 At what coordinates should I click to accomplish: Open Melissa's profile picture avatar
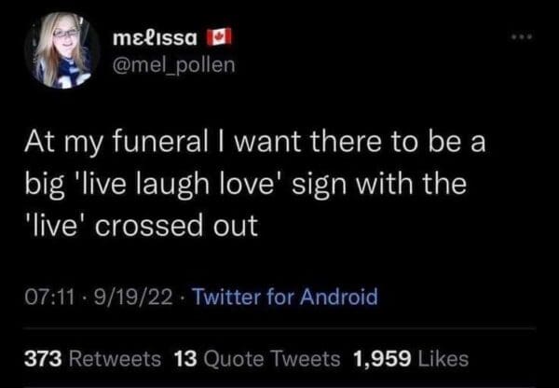point(67,49)
